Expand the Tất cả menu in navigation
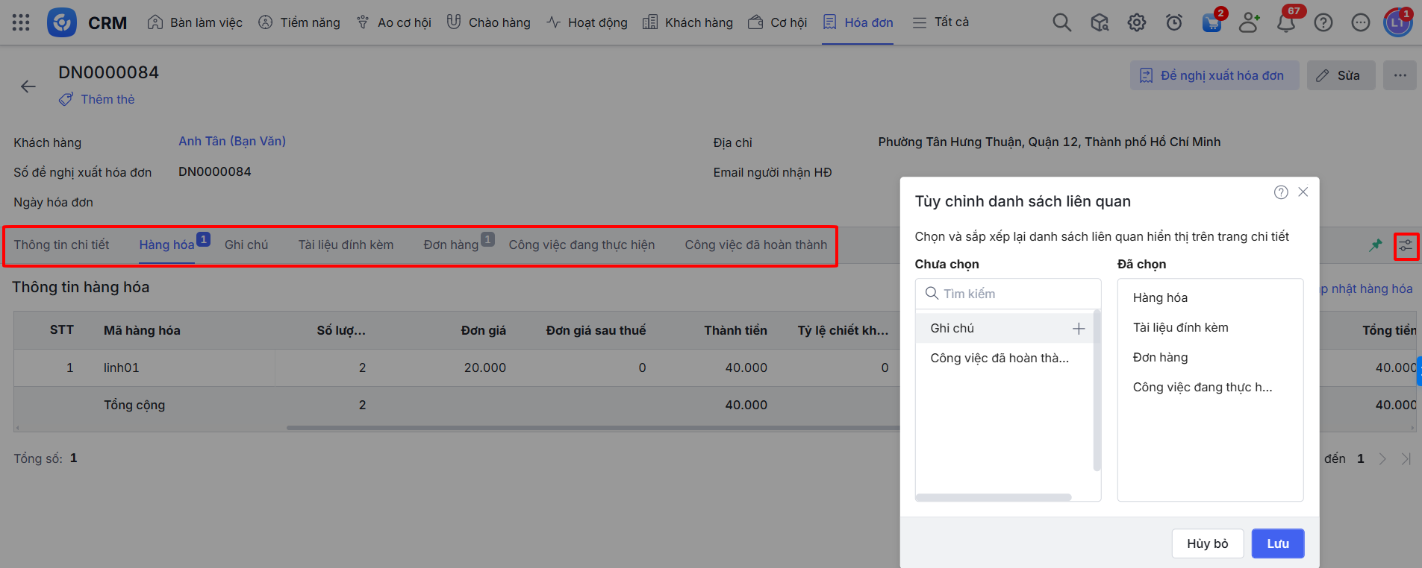 coord(941,22)
